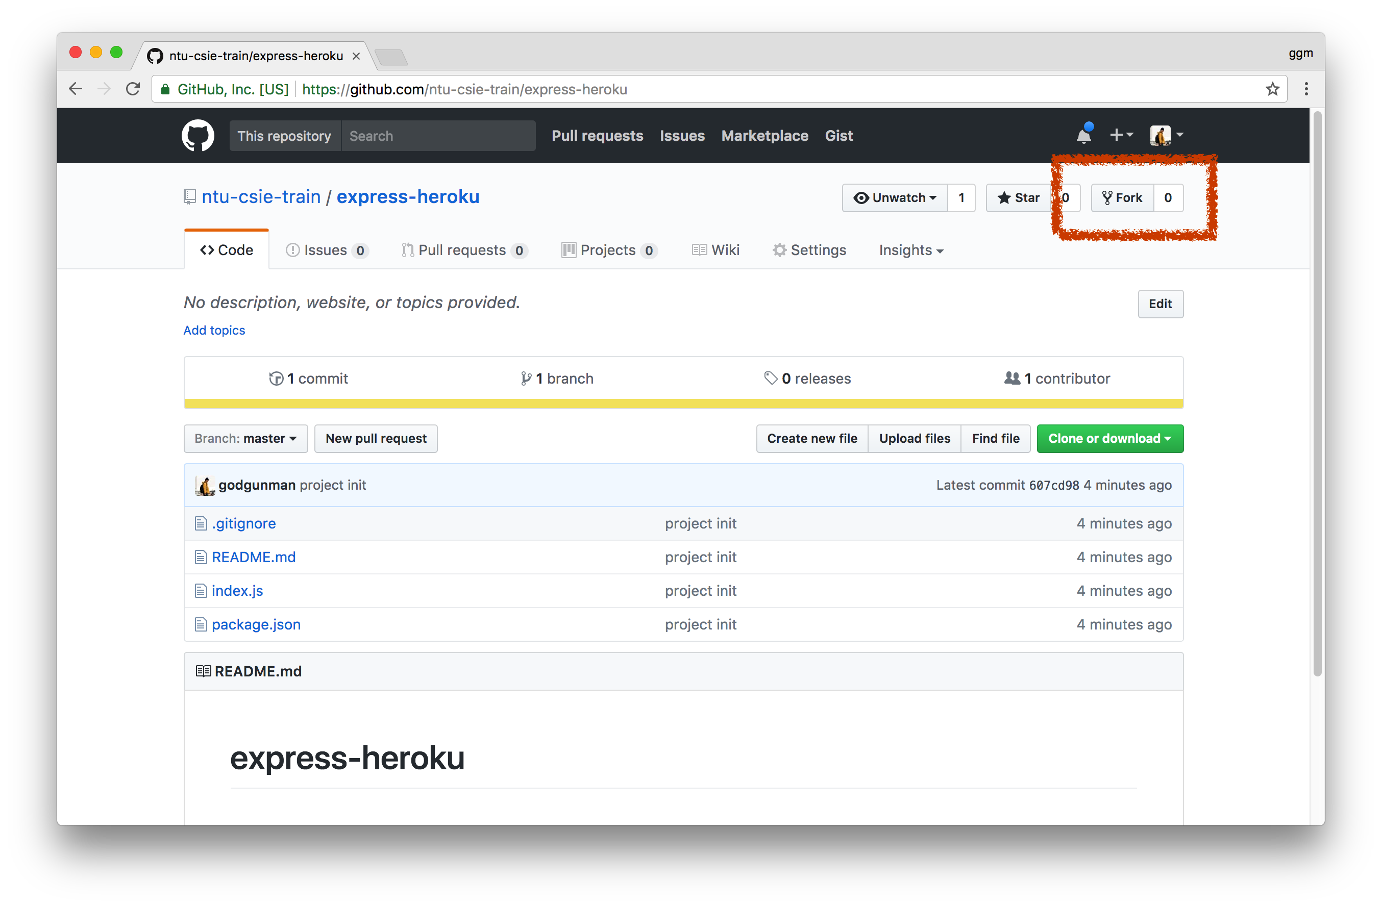
Task: Click the yellow language bar
Action: point(683,404)
